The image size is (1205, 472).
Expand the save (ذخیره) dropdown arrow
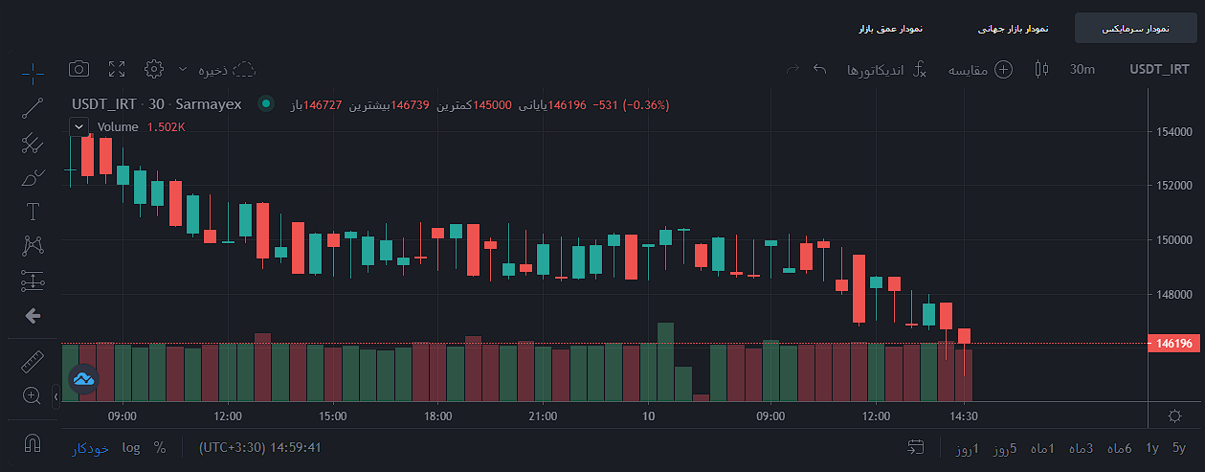point(183,69)
